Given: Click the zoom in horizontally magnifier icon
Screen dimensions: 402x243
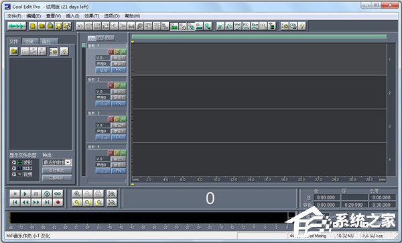Looking at the screenshot, I should [76, 194].
